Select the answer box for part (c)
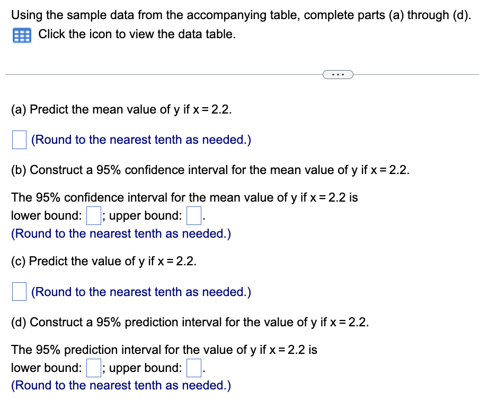Image resolution: width=479 pixels, height=399 pixels. pyautogui.click(x=19, y=291)
